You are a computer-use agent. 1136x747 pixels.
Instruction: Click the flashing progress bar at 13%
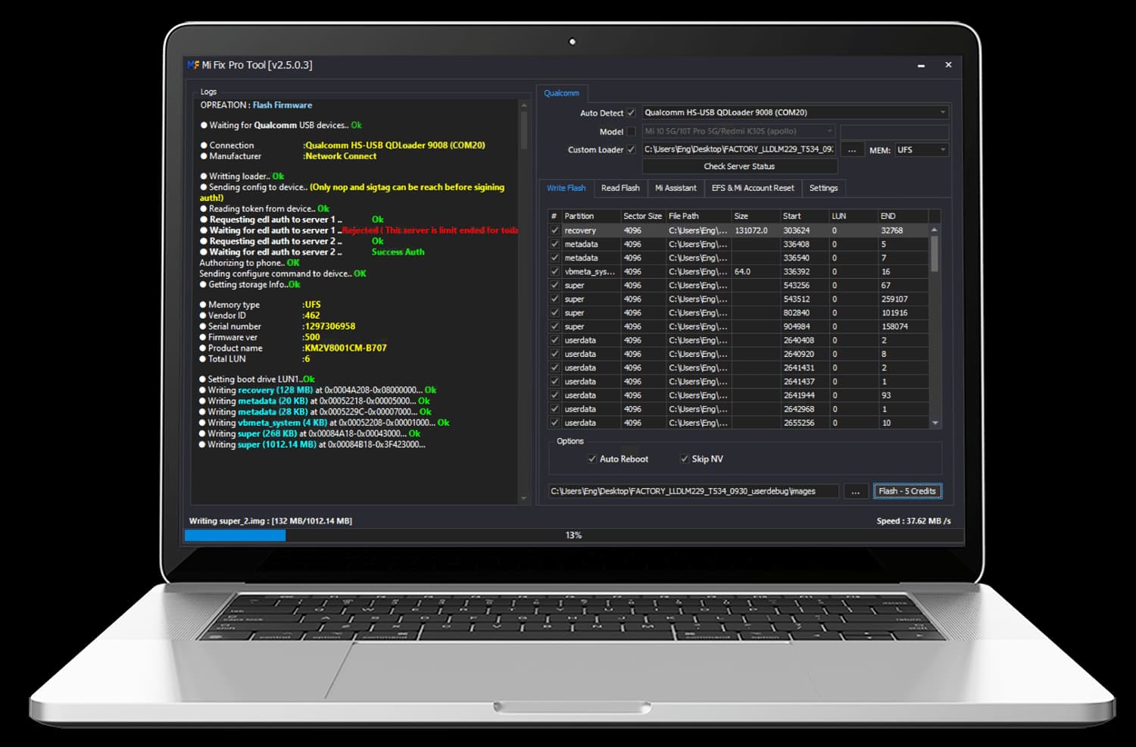[574, 536]
